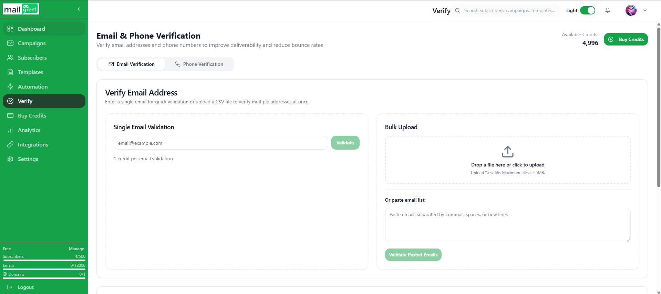Open the profile avatar dropdown
The width and height of the screenshot is (661, 294).
(x=631, y=10)
